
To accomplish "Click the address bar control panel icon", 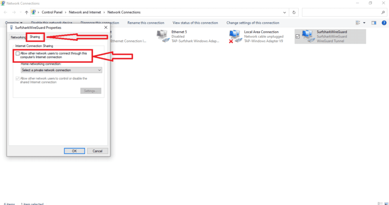I will [x=33, y=12].
